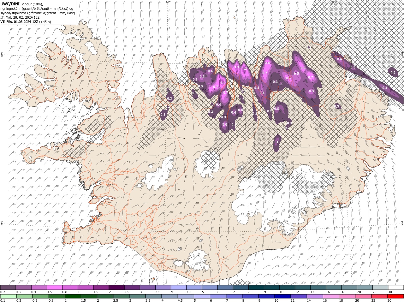The width and height of the screenshot is (404, 303).
Task: Click the UWC/DINI title text
Action: [10, 4]
